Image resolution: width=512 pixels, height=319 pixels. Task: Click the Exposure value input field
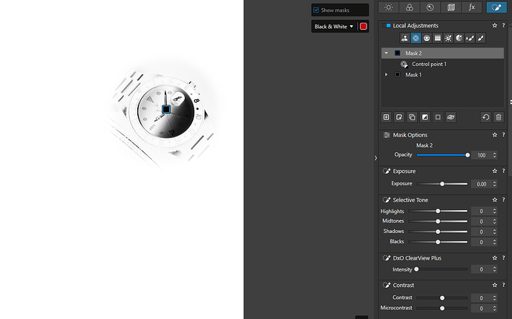point(481,184)
